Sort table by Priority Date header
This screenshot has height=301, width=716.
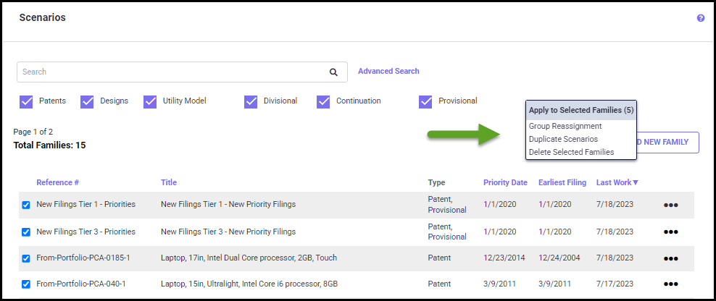pyautogui.click(x=505, y=182)
